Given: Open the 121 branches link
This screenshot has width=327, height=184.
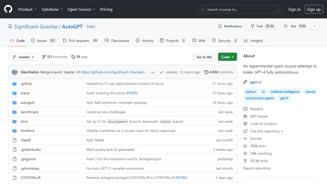Looking at the screenshot, I should click(x=55, y=57).
